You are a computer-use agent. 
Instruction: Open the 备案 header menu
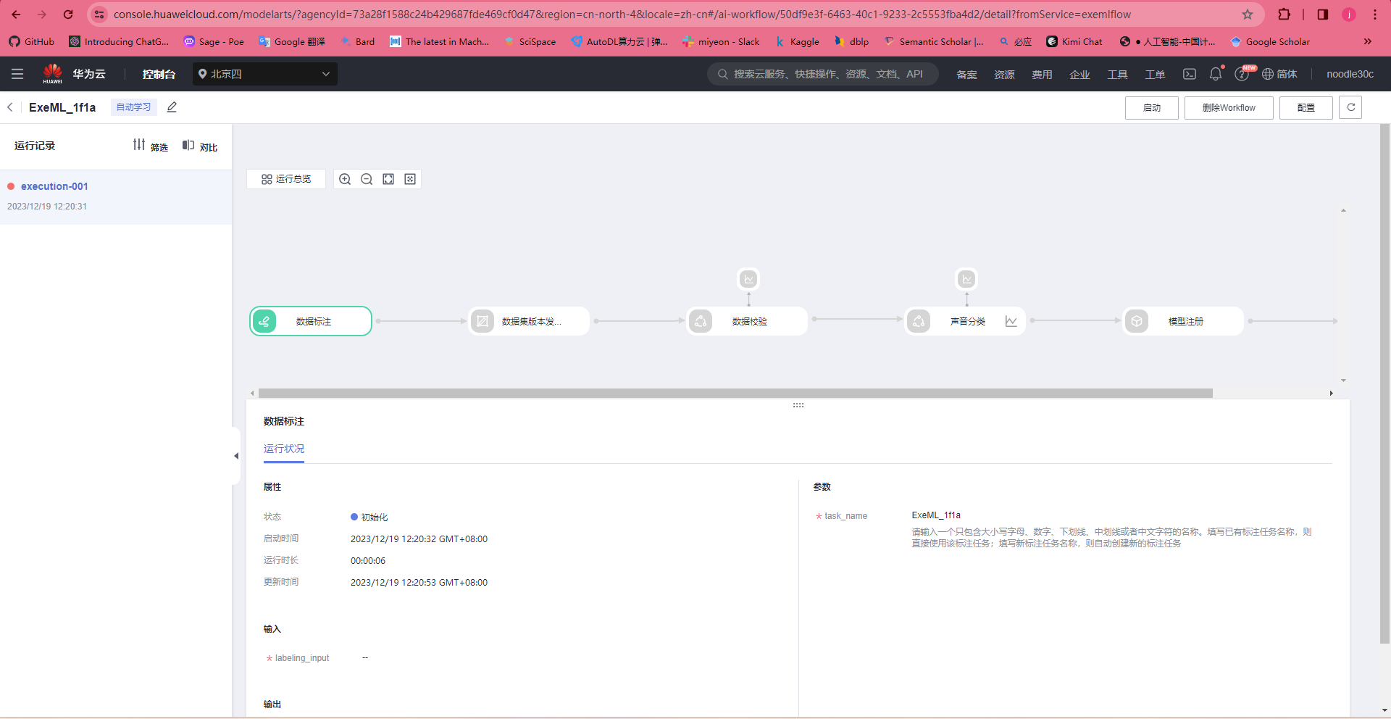(x=966, y=75)
